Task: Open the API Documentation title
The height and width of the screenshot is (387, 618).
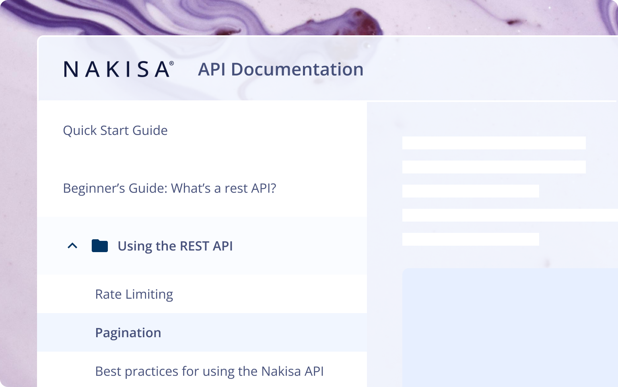Action: 281,69
